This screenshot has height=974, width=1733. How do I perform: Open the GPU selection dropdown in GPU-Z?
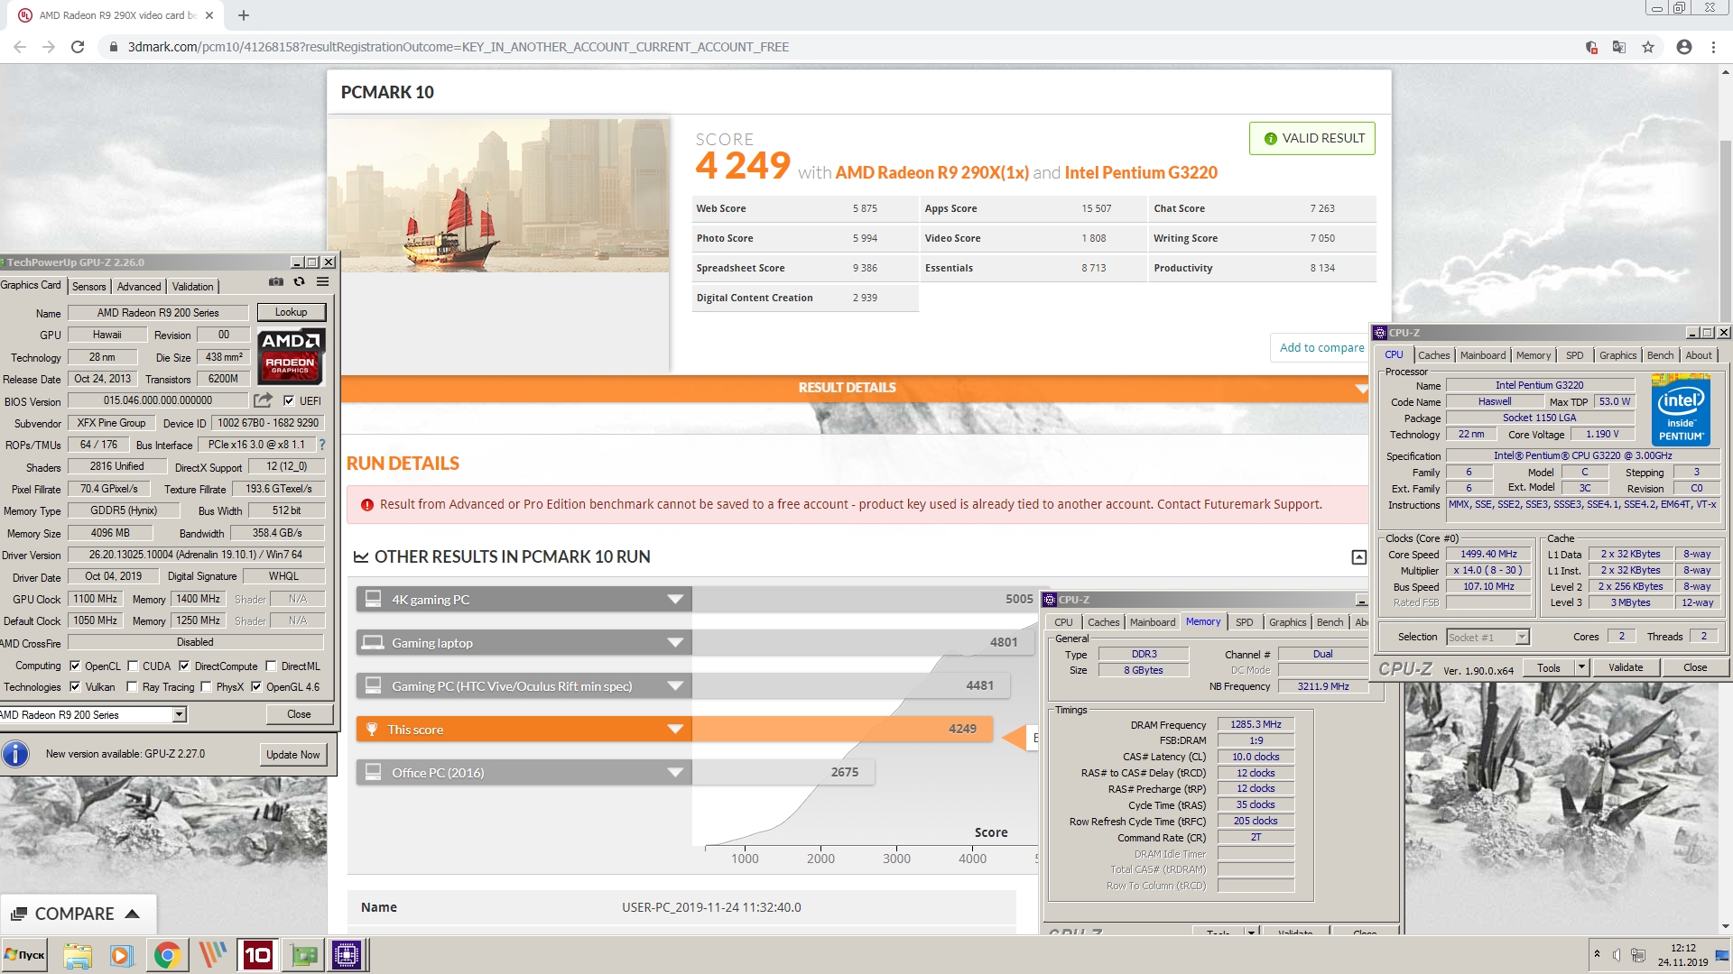coord(179,714)
